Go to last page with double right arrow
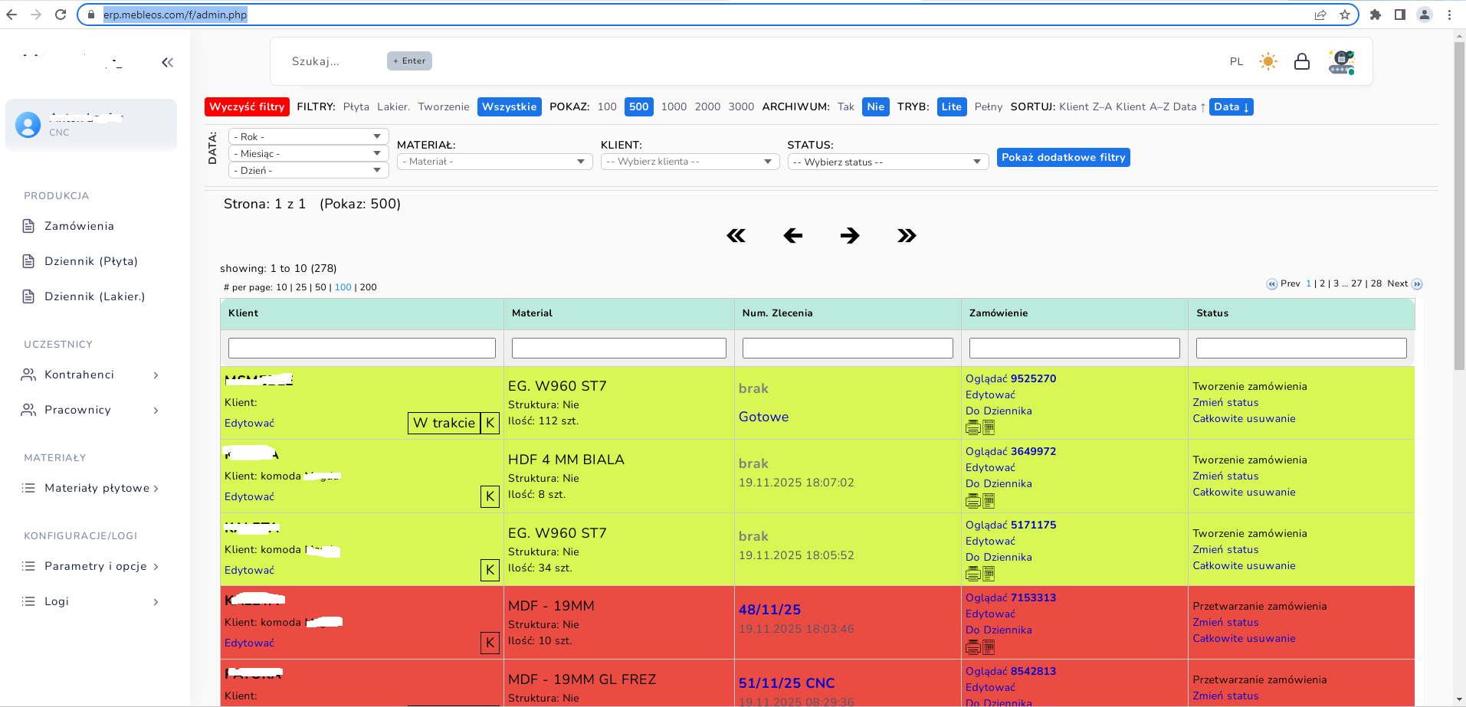Viewport: 1466px width, 707px height. [907, 236]
